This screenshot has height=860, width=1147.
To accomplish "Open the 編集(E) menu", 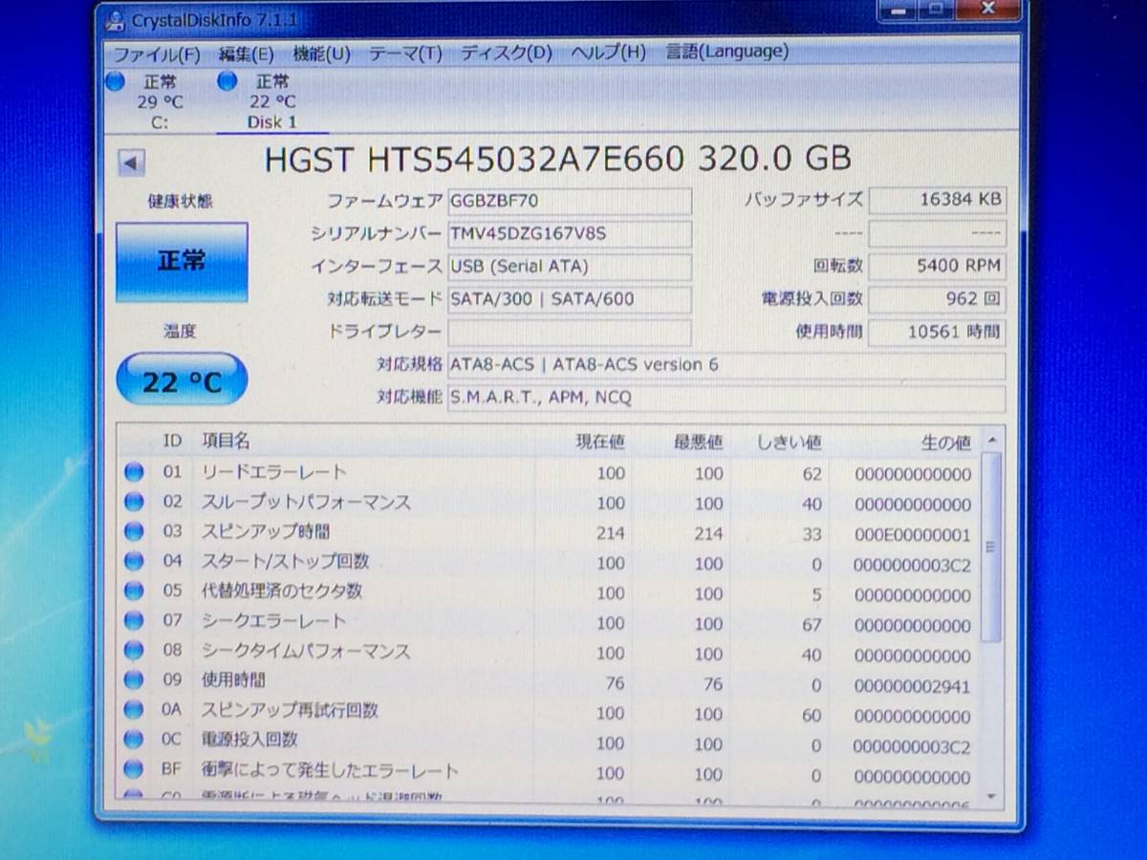I will coord(246,54).
